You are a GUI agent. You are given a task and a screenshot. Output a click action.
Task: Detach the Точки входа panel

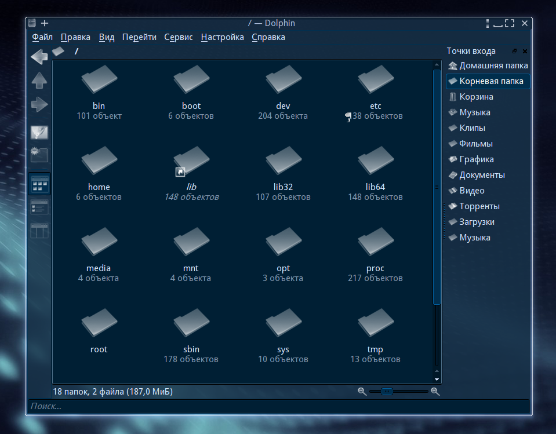tap(514, 52)
